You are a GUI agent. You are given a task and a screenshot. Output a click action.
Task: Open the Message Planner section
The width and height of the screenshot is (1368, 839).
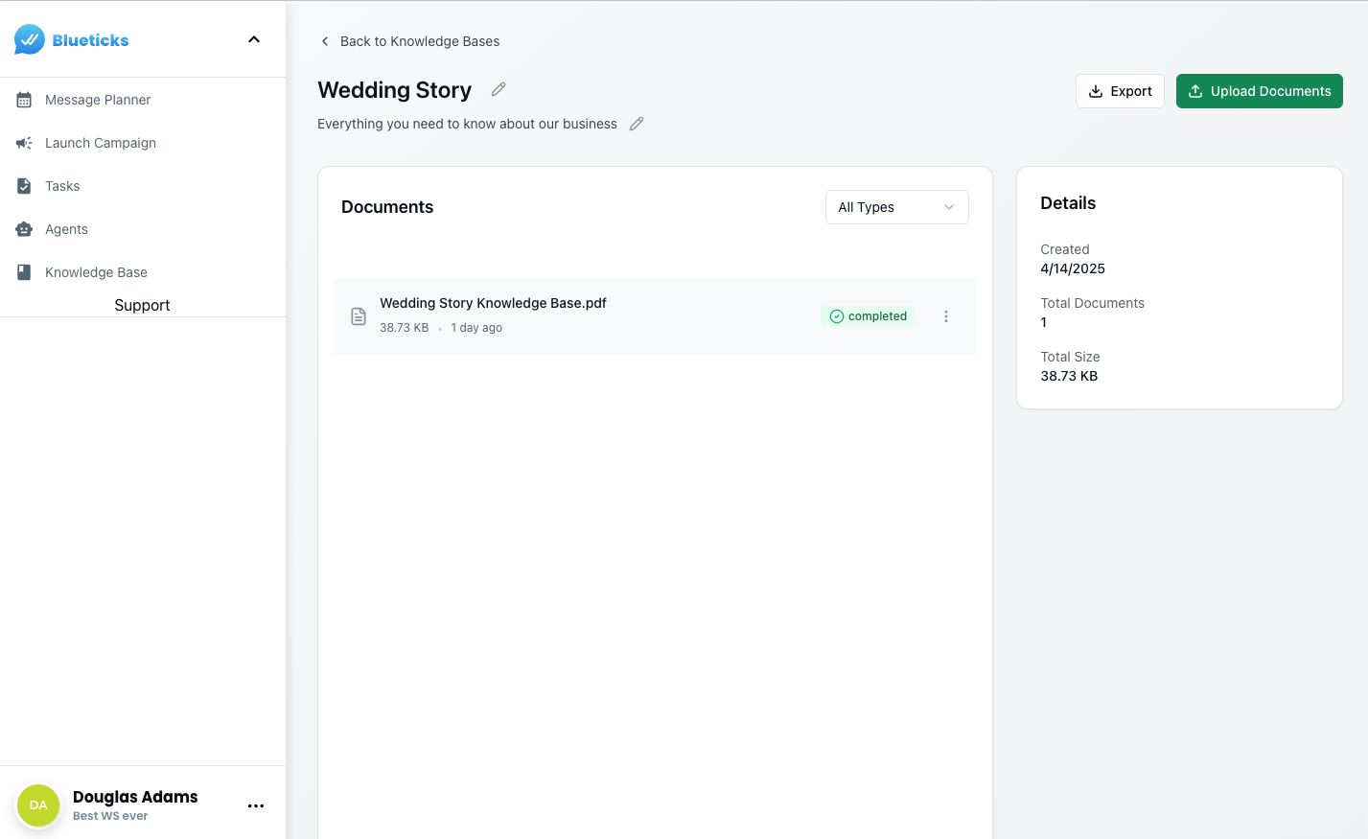(98, 100)
